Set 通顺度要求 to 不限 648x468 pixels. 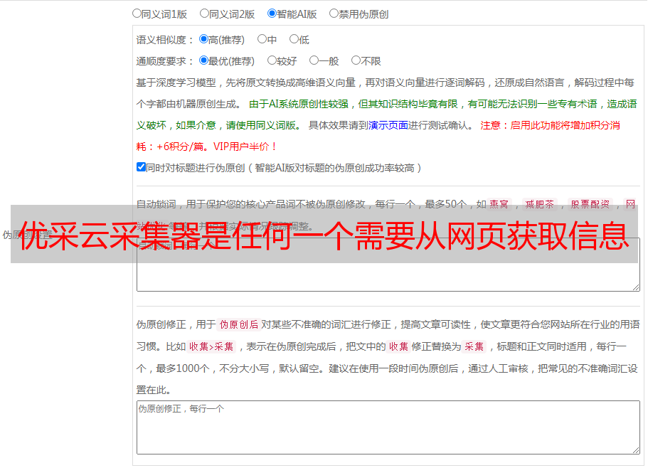[356, 60]
